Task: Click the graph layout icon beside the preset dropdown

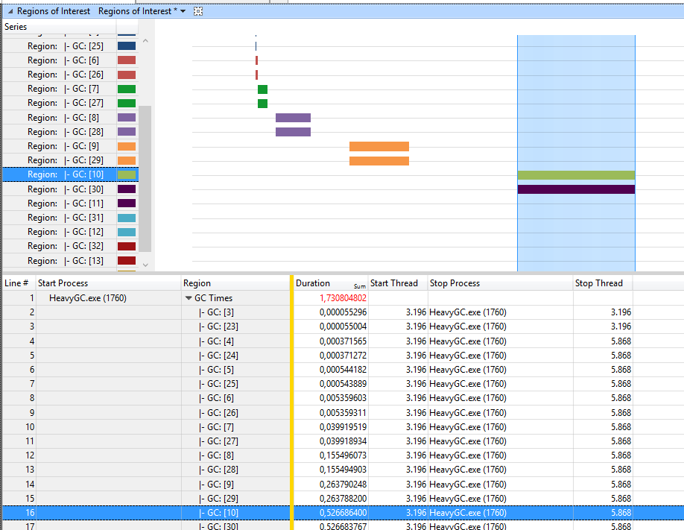Action: pyautogui.click(x=198, y=11)
